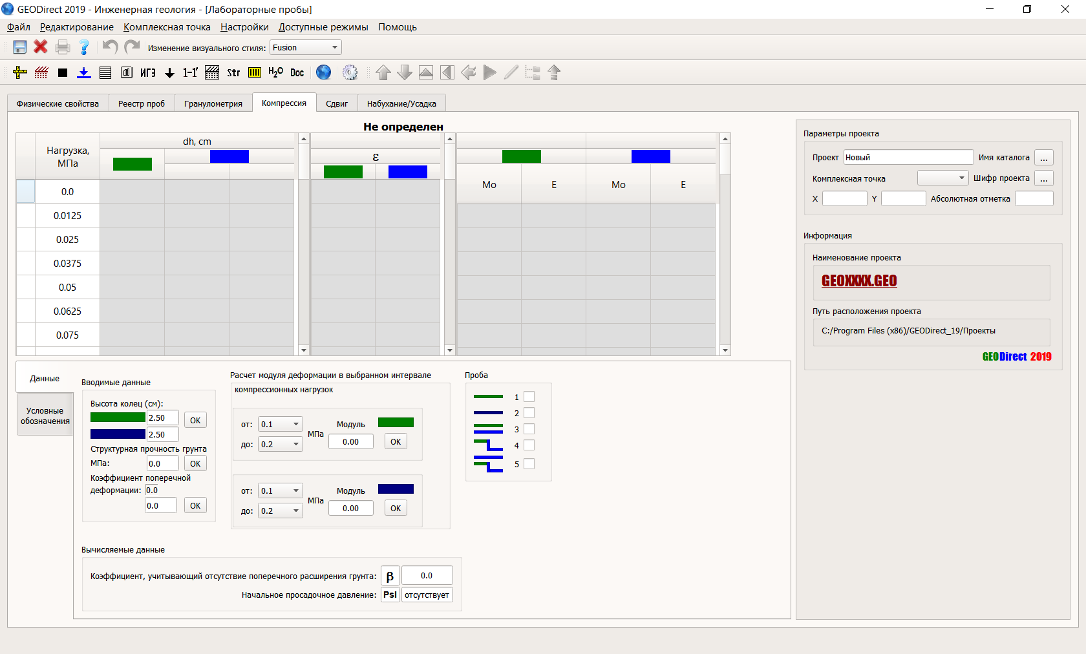Click the save floppy disk icon
1086x654 pixels.
point(20,47)
